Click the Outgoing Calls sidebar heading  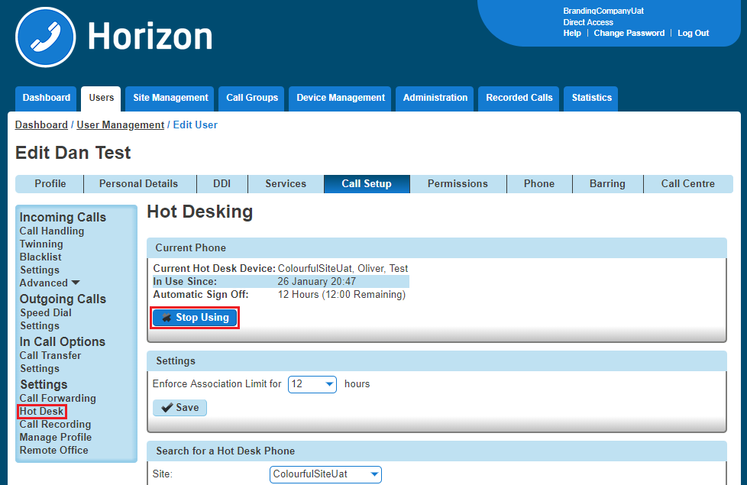(x=63, y=299)
